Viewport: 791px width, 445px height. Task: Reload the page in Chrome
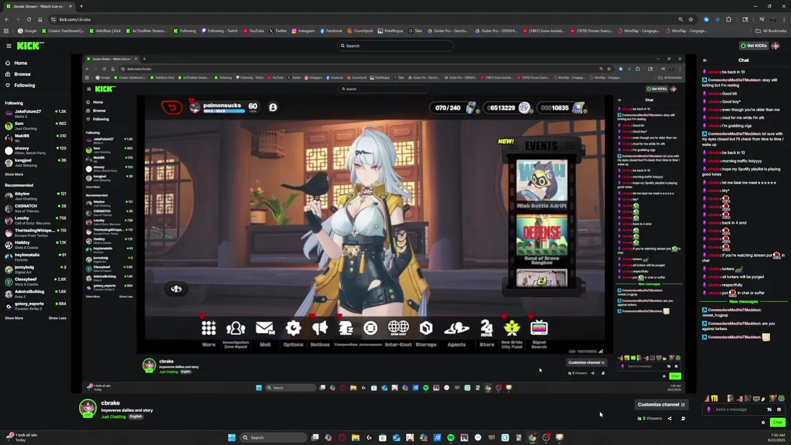pos(28,19)
